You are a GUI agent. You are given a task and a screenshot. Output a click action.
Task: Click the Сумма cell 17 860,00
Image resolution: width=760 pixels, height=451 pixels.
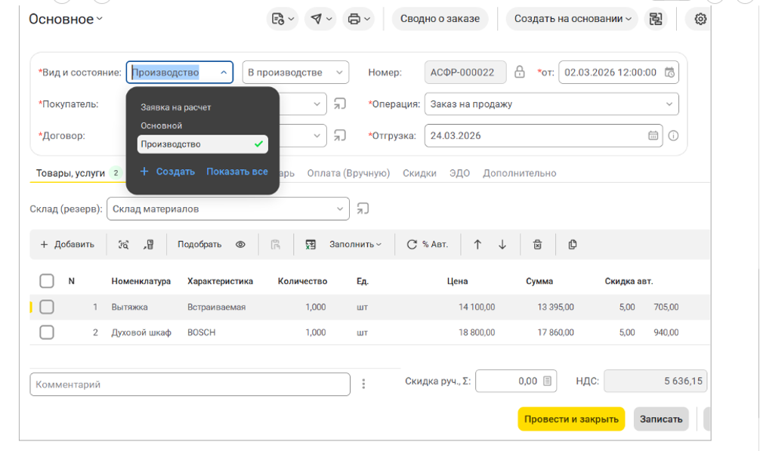[x=555, y=333]
